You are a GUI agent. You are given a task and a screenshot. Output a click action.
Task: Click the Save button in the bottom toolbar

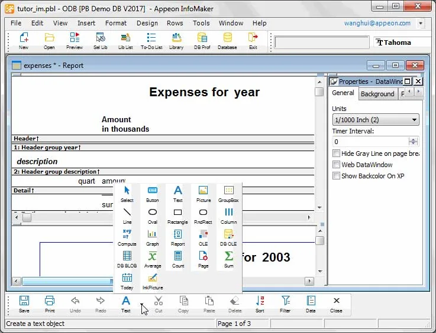tap(24, 304)
